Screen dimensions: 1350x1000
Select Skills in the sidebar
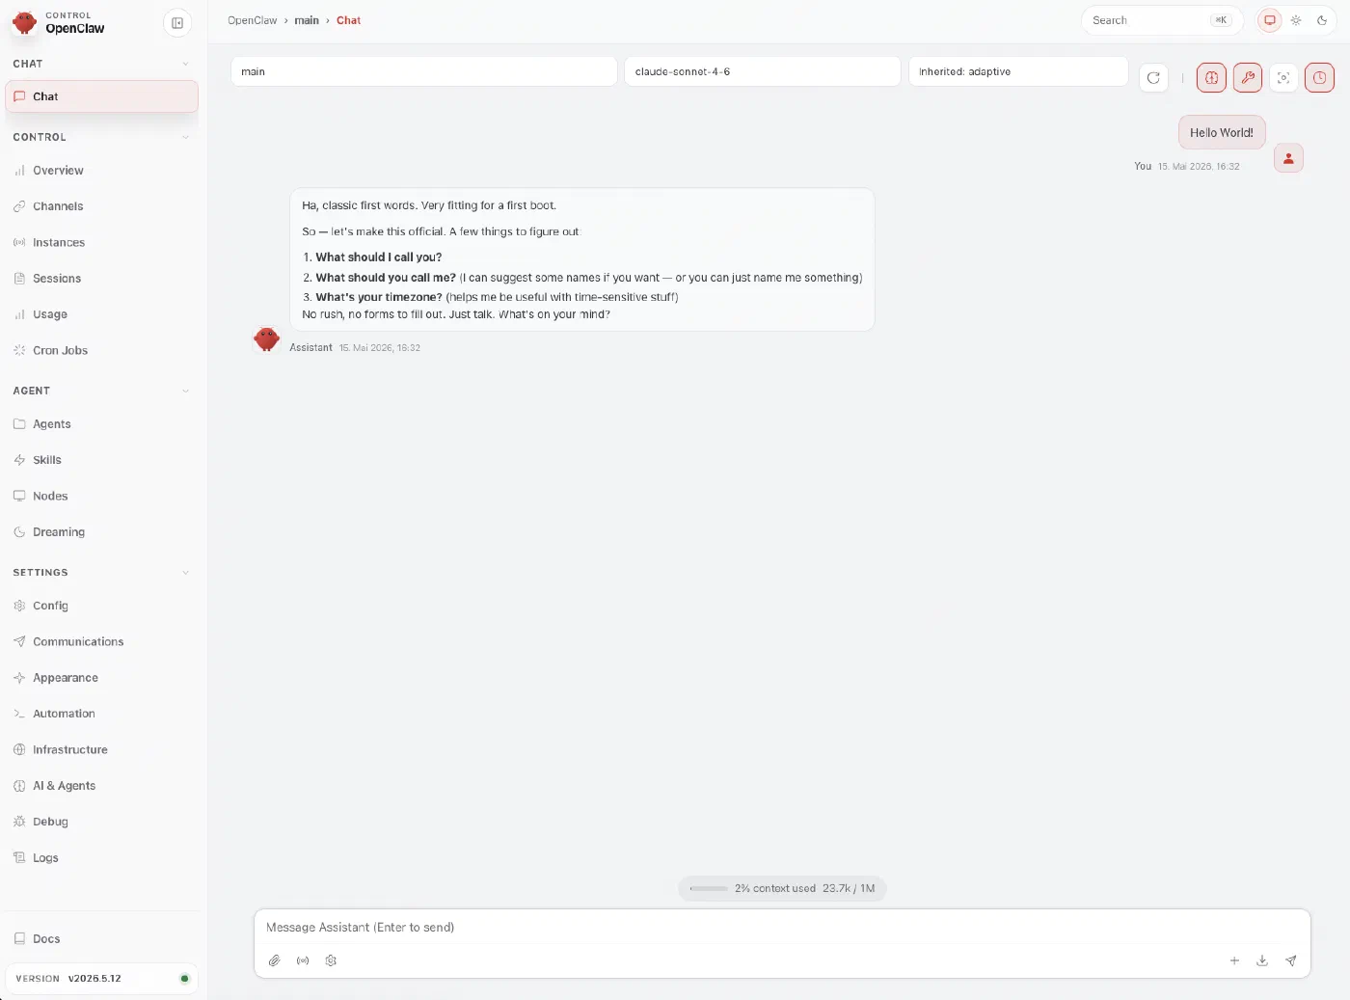pos(101,460)
